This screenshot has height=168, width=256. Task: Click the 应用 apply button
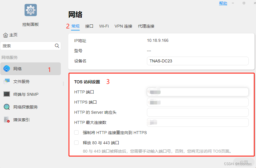point(244,162)
